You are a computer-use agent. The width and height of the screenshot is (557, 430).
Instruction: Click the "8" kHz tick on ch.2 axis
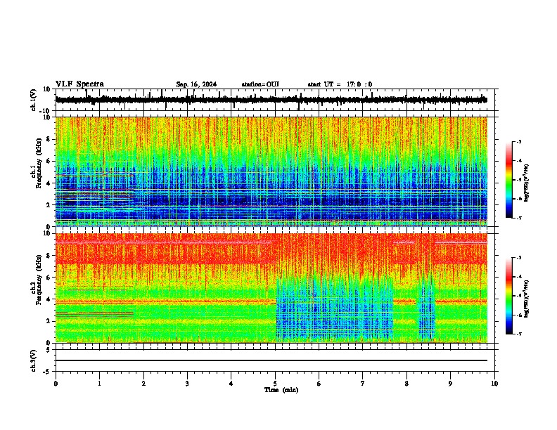pyautogui.click(x=49, y=256)
